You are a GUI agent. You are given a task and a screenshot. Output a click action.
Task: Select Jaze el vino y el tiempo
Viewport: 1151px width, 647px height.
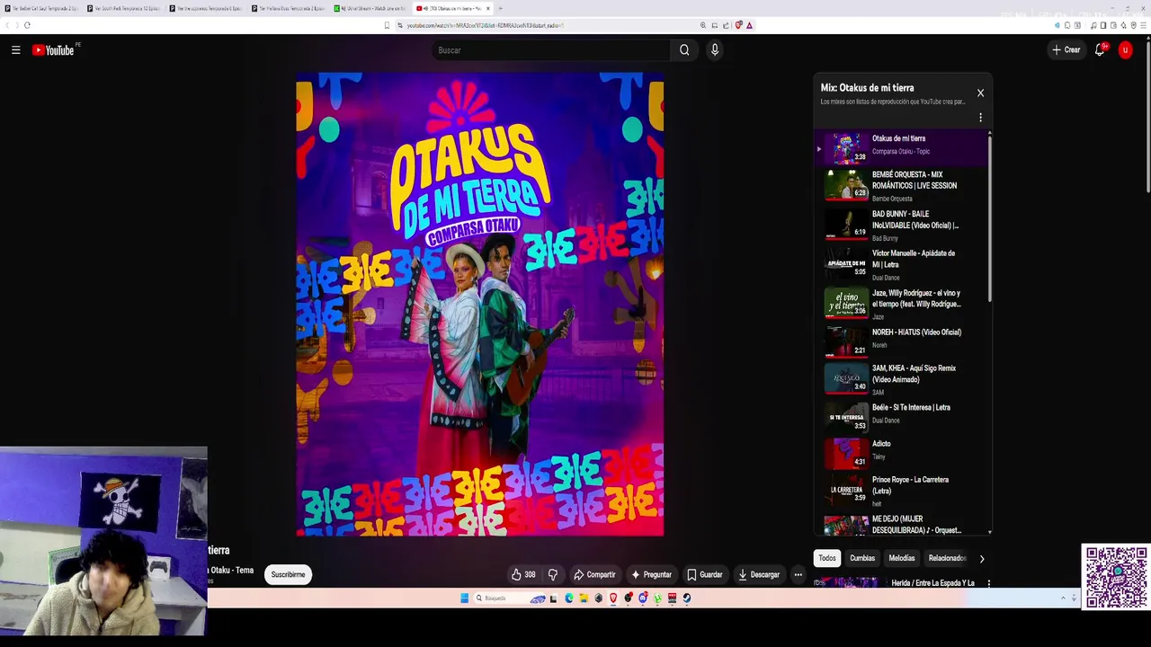coord(903,304)
